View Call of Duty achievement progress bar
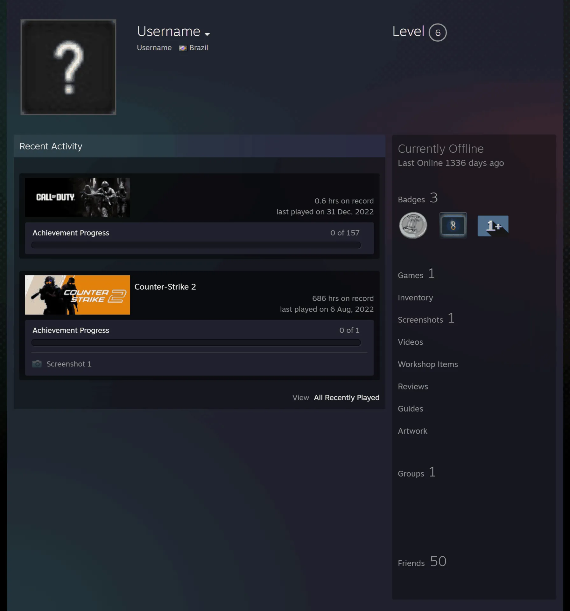 click(196, 245)
